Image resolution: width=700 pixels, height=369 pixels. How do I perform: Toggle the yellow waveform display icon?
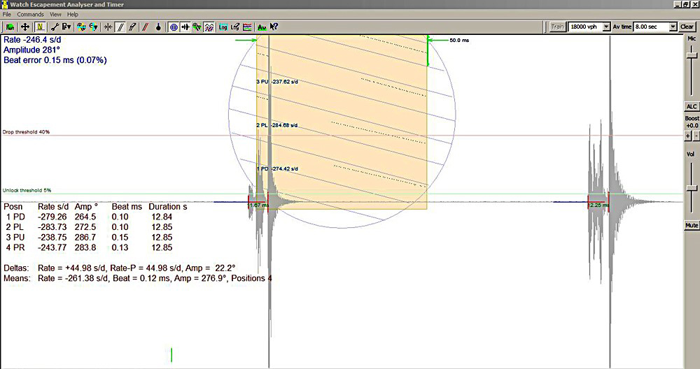(40, 27)
